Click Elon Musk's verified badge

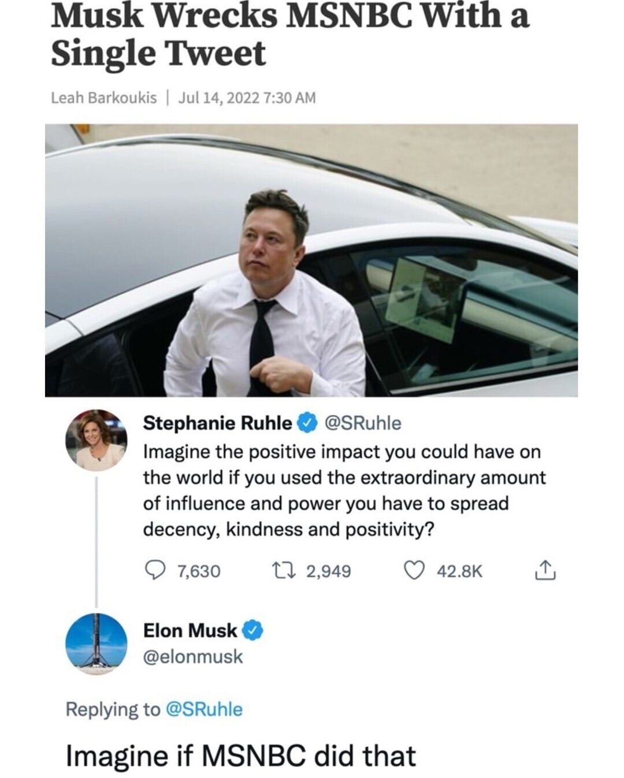tap(252, 631)
